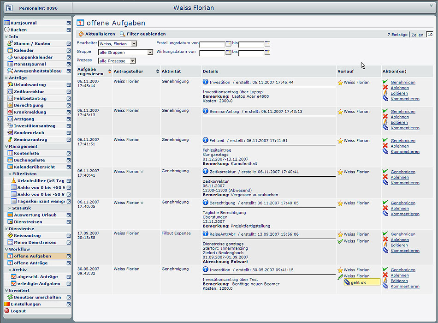Collapse the Archiv section
This screenshot has width=438, height=323.
click(10, 270)
